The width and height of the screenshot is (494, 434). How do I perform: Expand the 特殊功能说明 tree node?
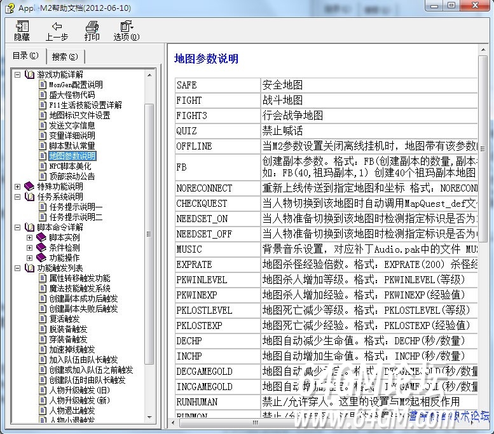point(18,186)
